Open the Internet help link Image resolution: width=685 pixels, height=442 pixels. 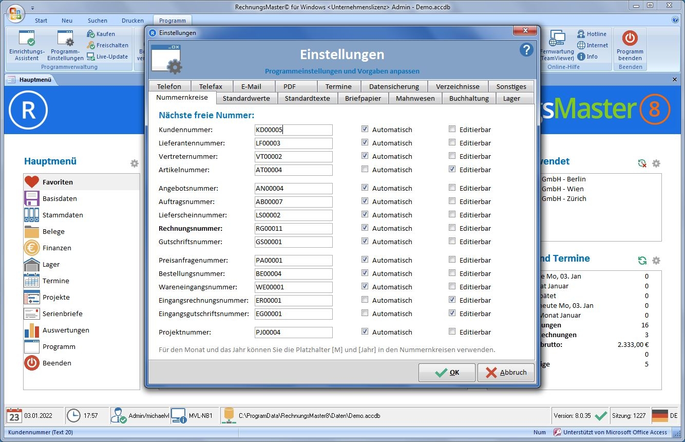[593, 45]
